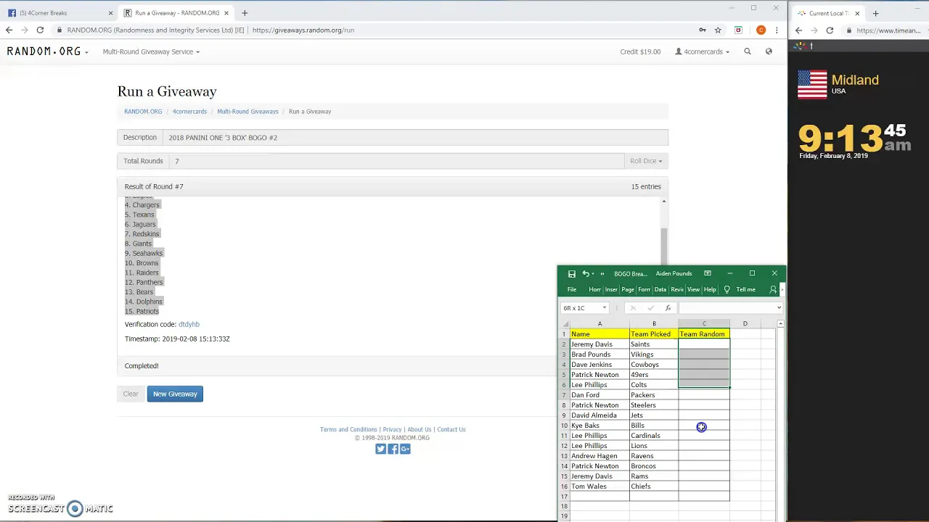929x522 pixels.
Task: Open the Roll Dice dropdown
Action: tap(646, 161)
